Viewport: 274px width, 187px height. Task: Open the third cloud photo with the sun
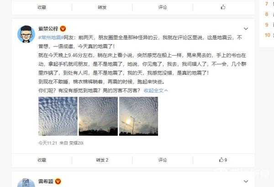pyautogui.click(x=138, y=116)
